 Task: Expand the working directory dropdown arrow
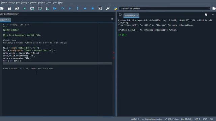point(209,8)
